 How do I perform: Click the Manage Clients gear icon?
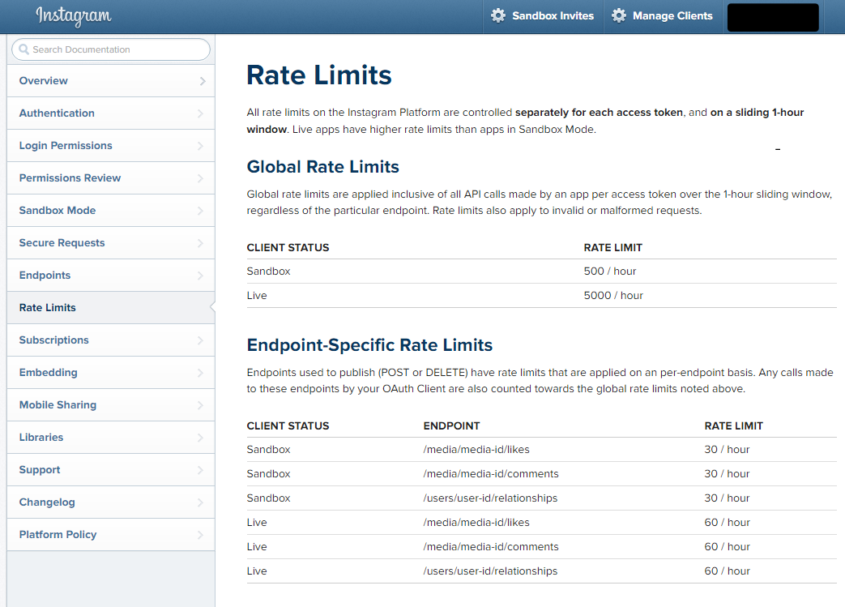click(x=619, y=15)
